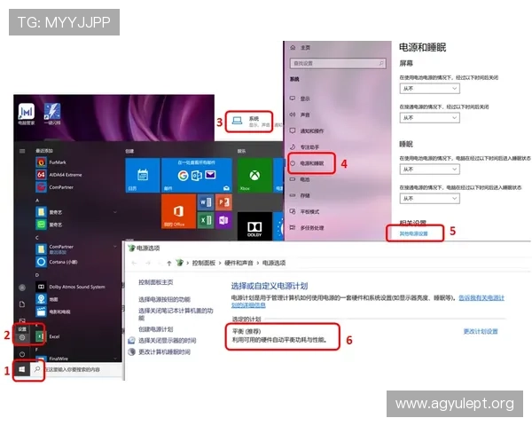The image size is (532, 426).
Task: Expand the ComPartner folder chevron
Action: [x=115, y=247]
